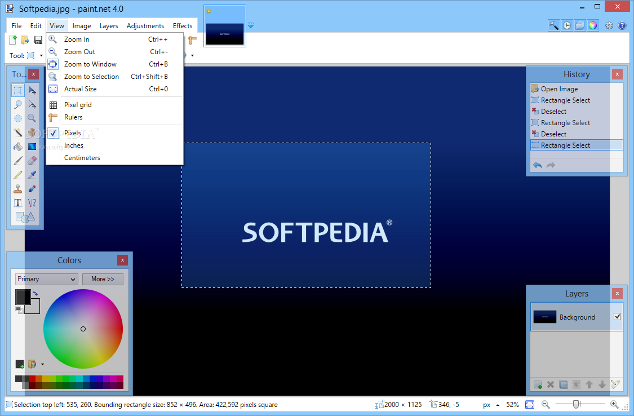Select the Clone Stamp tool

pos(18,189)
